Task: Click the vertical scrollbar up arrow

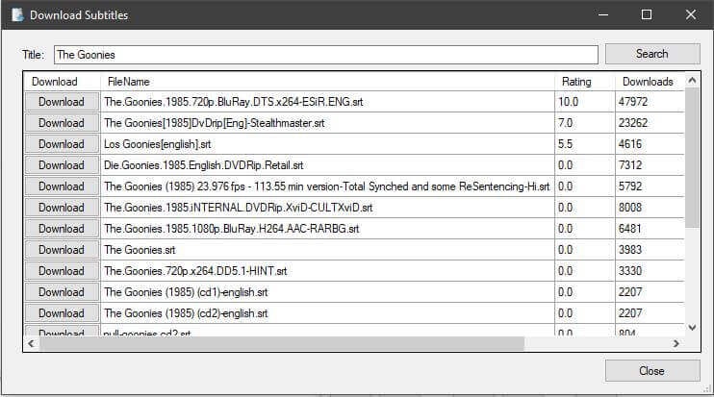Action: 692,81
